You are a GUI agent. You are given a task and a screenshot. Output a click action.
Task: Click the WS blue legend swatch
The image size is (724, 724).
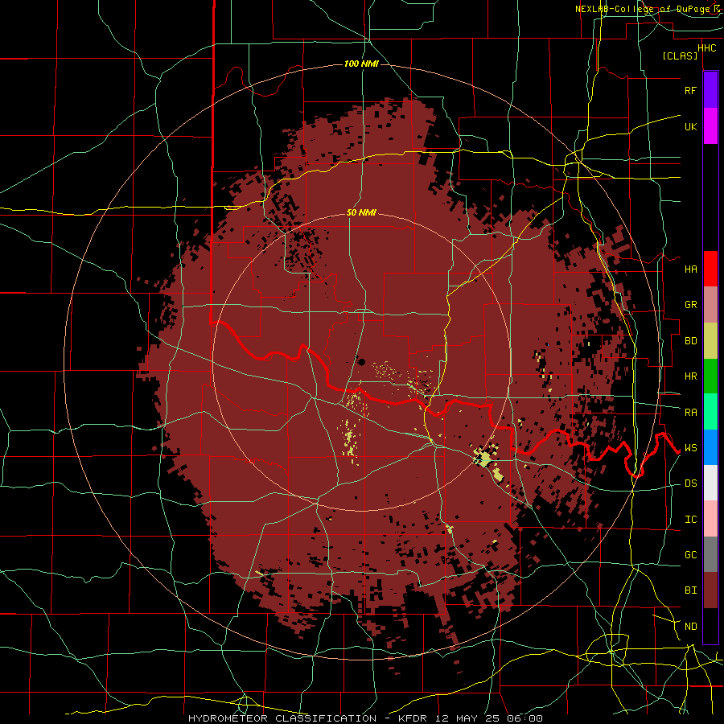710,447
